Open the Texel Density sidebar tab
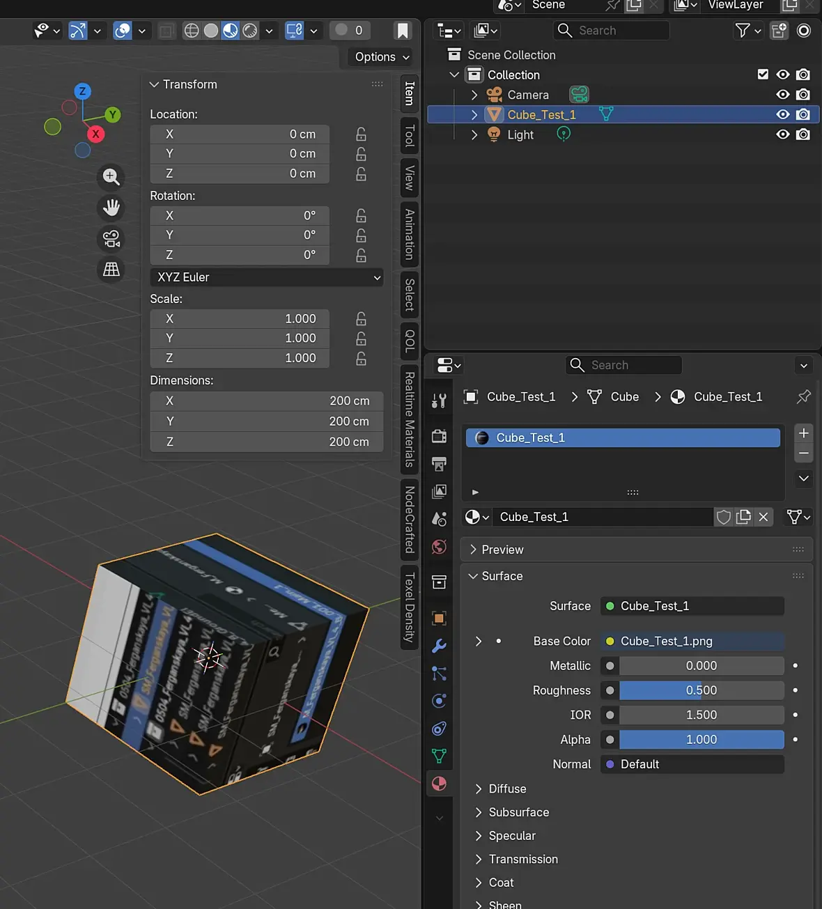The image size is (822, 909). (410, 607)
